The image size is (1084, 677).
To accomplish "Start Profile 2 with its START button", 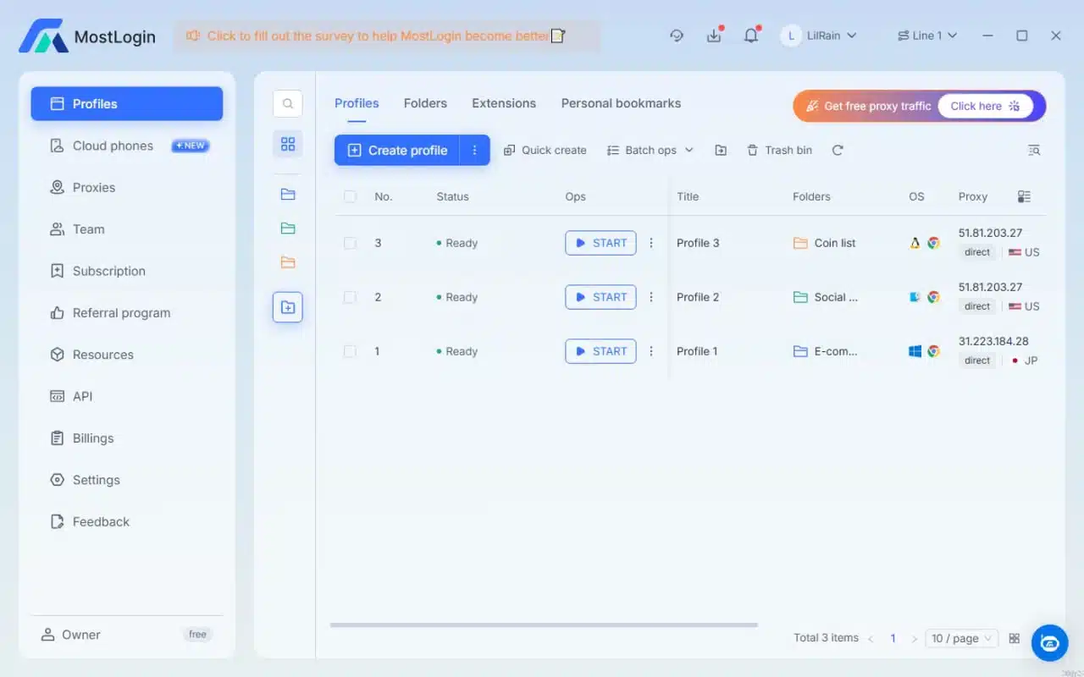I will click(x=600, y=297).
